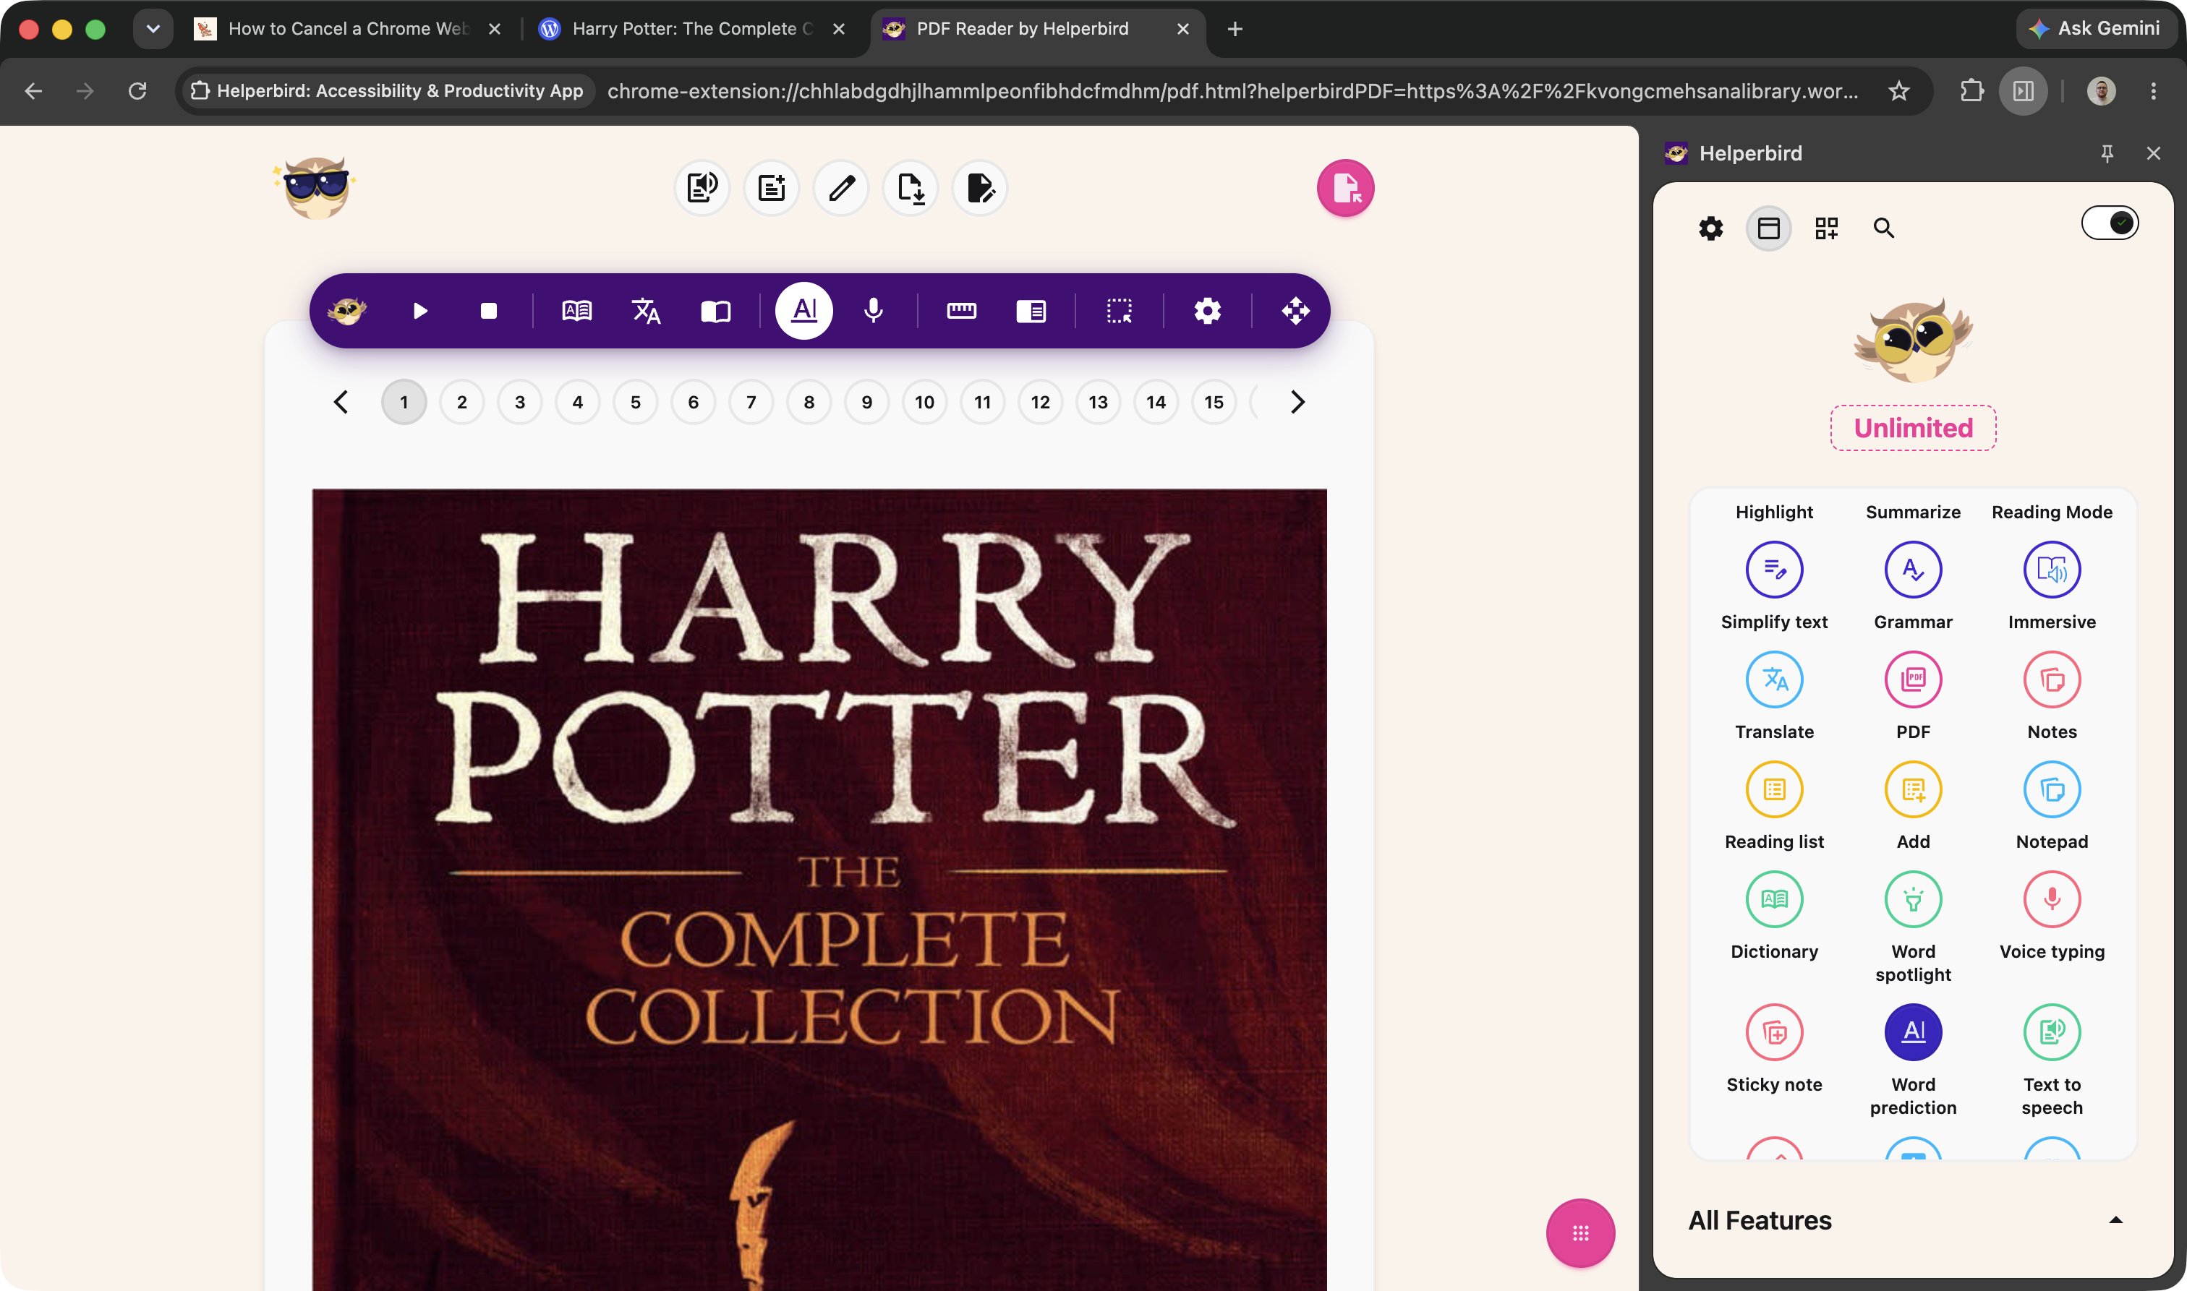Play text to speech in purple toolbar
The height and width of the screenshot is (1291, 2187).
tap(419, 311)
